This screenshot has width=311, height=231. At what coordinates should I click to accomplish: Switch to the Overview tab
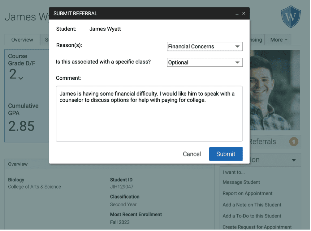click(22, 40)
